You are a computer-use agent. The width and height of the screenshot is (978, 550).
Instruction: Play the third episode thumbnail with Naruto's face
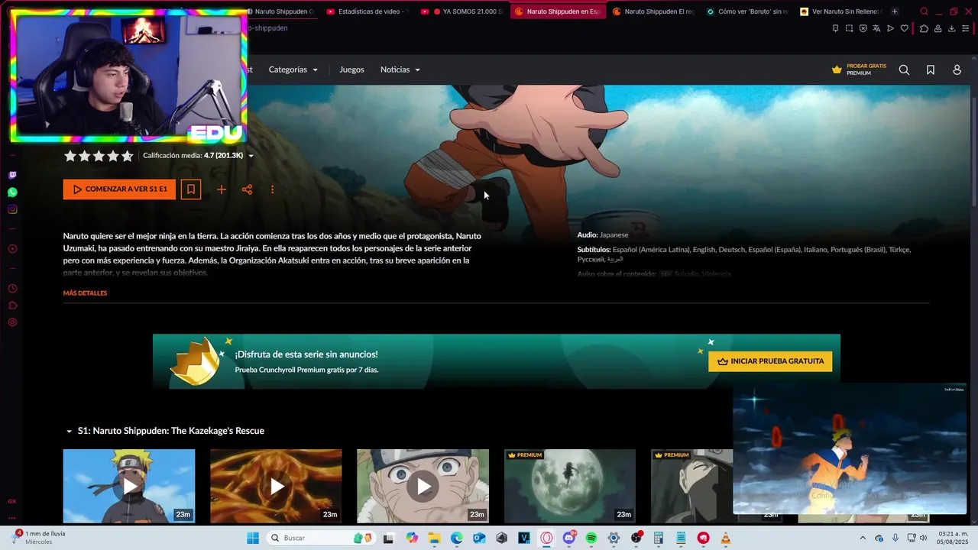click(423, 486)
